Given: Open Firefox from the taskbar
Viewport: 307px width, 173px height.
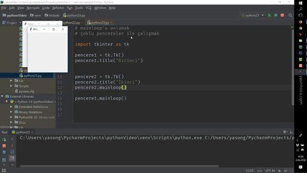Looking at the screenshot, I should (301, 22).
